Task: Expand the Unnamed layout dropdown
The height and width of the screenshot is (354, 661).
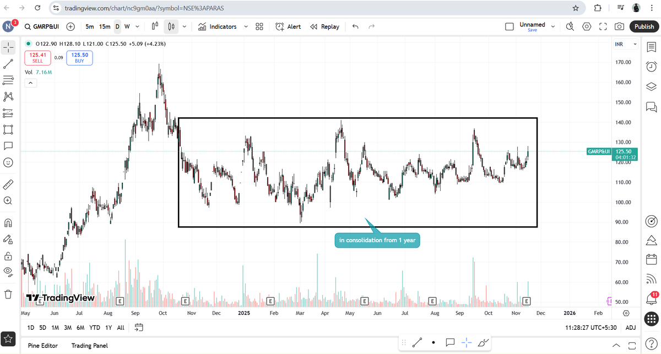Action: coord(553,26)
